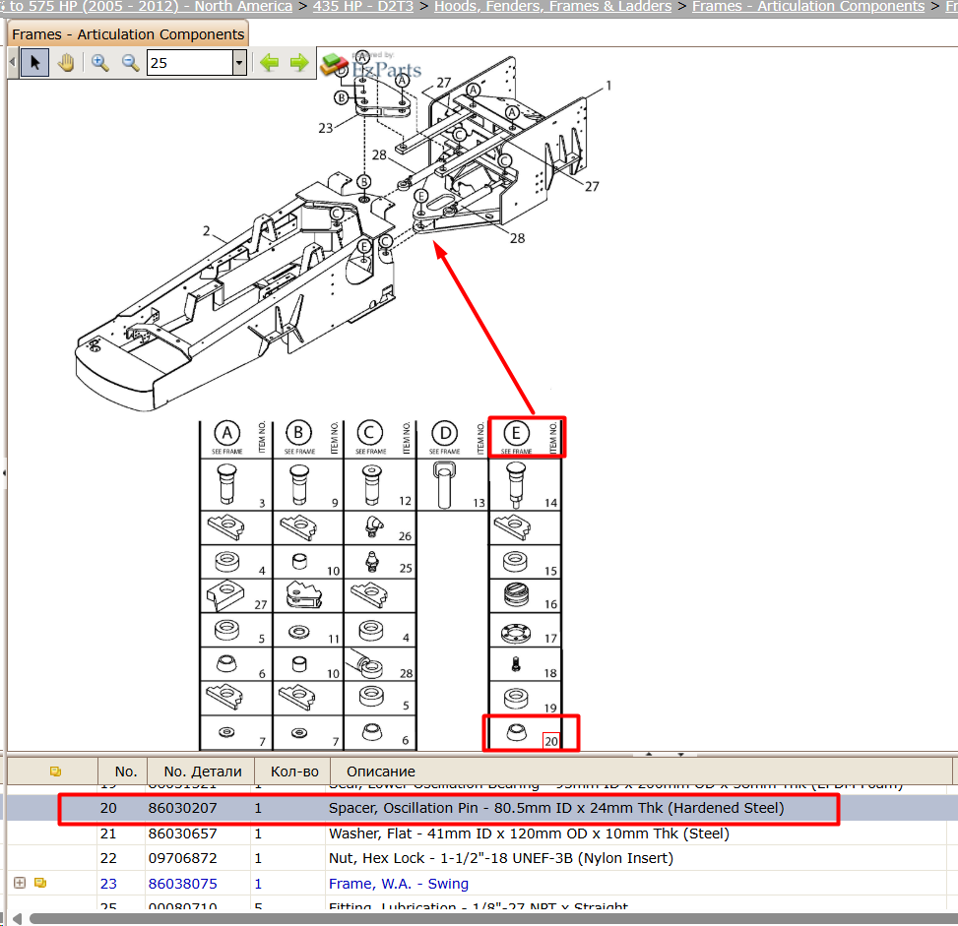958x926 pixels.
Task: Select the arrow pointer tool
Action: [34, 62]
